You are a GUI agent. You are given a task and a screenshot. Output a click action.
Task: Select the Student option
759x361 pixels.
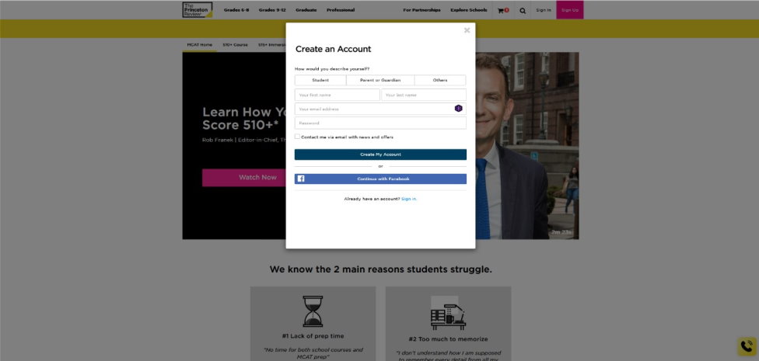pyautogui.click(x=320, y=80)
